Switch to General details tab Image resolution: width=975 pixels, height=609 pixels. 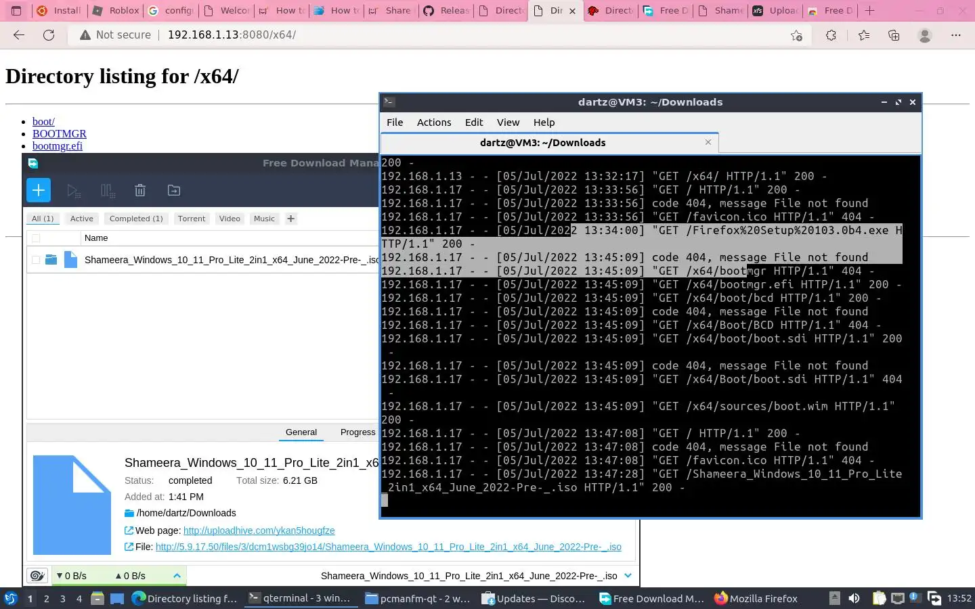301,432
